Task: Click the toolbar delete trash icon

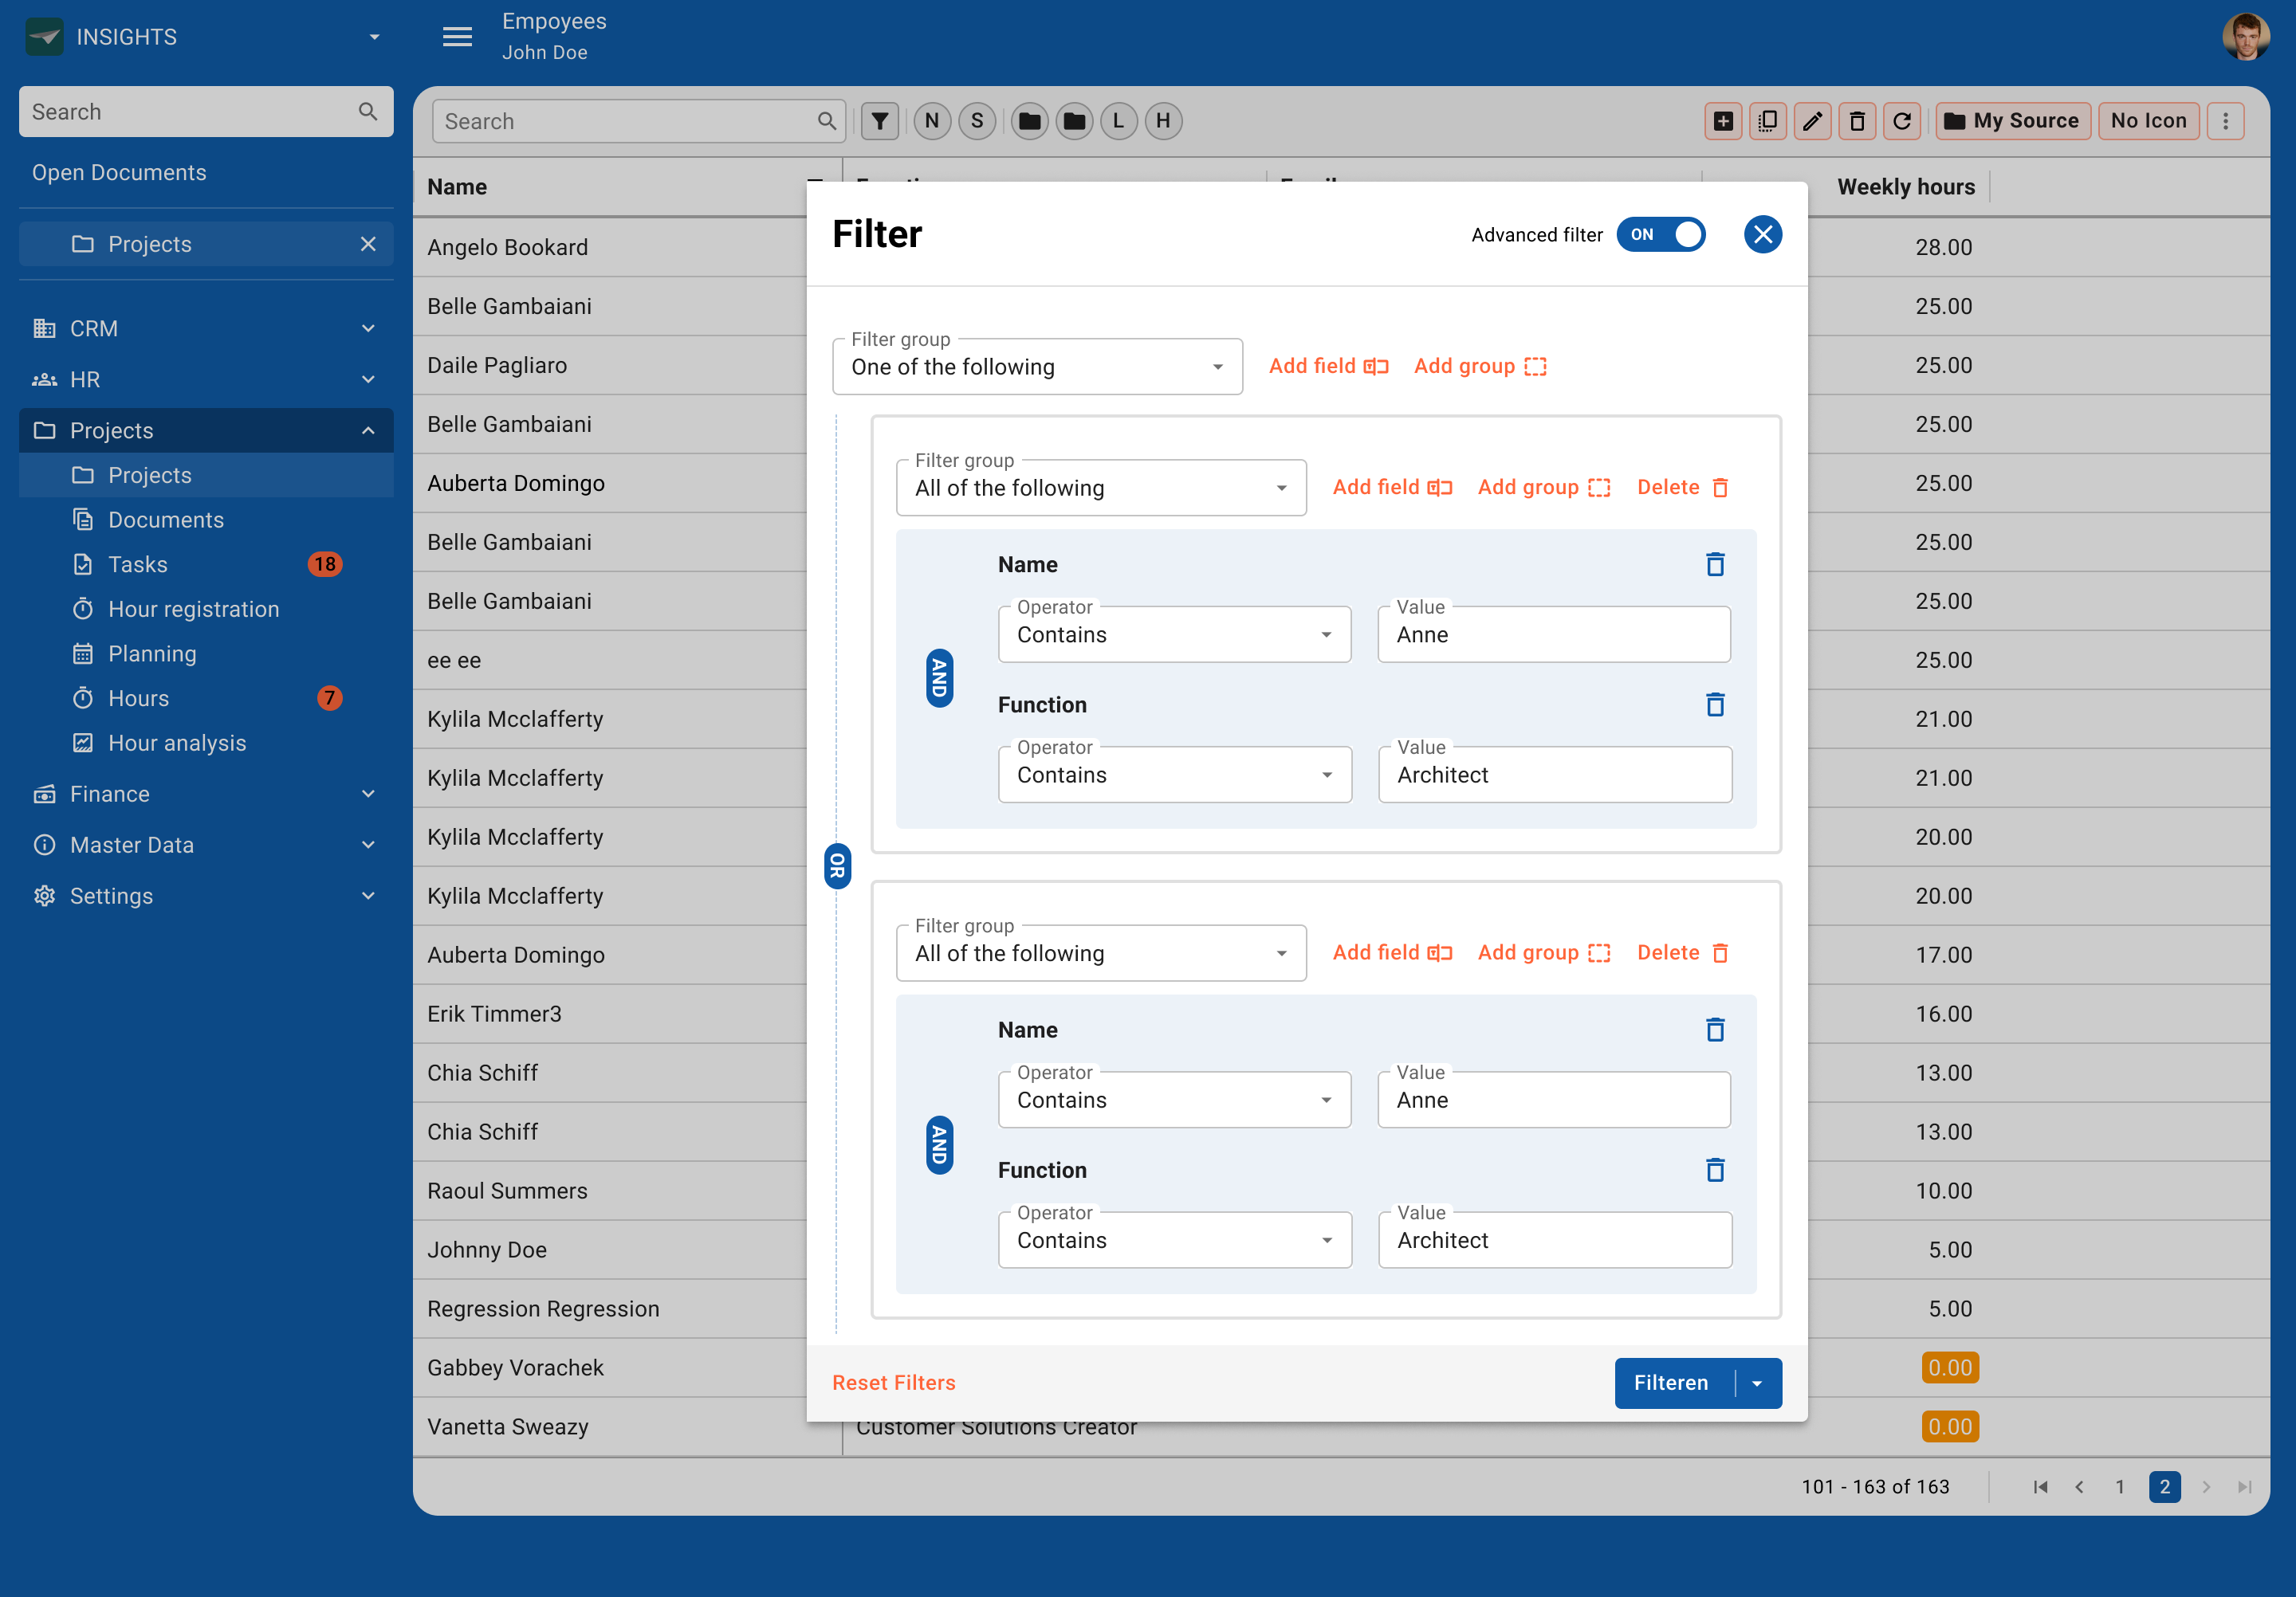Action: tap(1857, 121)
